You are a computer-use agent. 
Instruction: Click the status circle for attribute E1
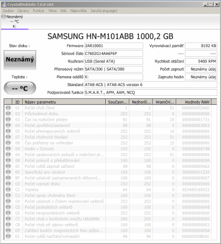tap(8, 237)
